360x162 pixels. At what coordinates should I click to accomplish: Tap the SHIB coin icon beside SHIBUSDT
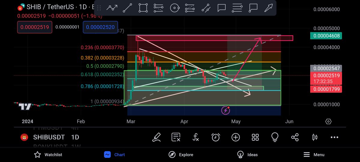click(24, 137)
